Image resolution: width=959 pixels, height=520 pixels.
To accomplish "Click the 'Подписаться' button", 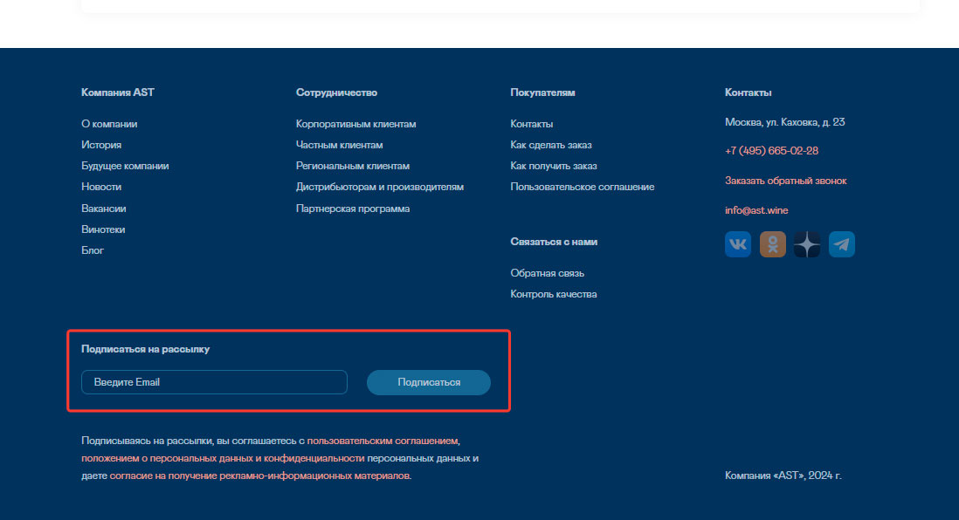I will (x=429, y=382).
